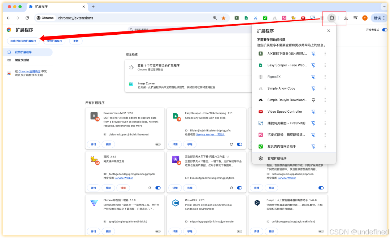Click the orange profile avatar
Image resolution: width=390 pixels, height=238 pixels.
tap(365, 18)
